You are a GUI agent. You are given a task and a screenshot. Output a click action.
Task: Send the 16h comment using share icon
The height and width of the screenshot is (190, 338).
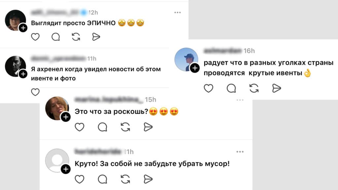pyautogui.click(x=276, y=88)
